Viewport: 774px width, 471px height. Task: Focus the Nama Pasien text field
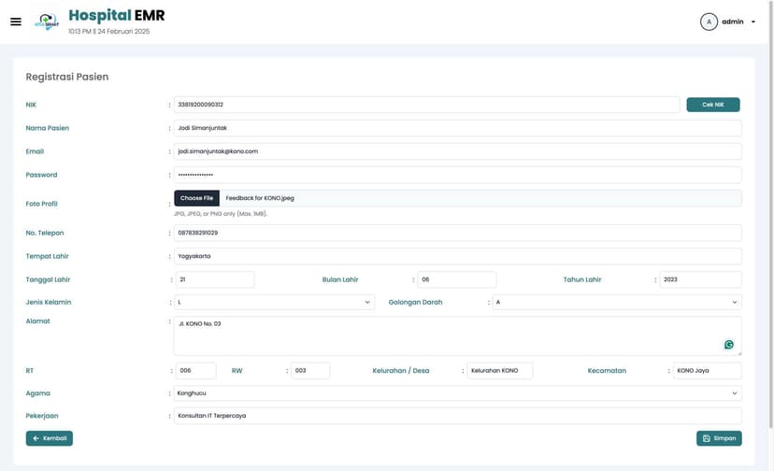tap(457, 128)
